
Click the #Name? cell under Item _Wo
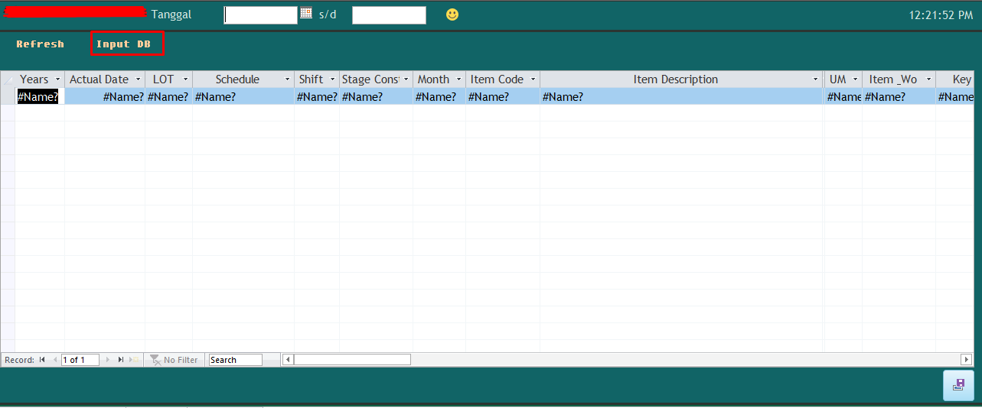[x=899, y=96]
